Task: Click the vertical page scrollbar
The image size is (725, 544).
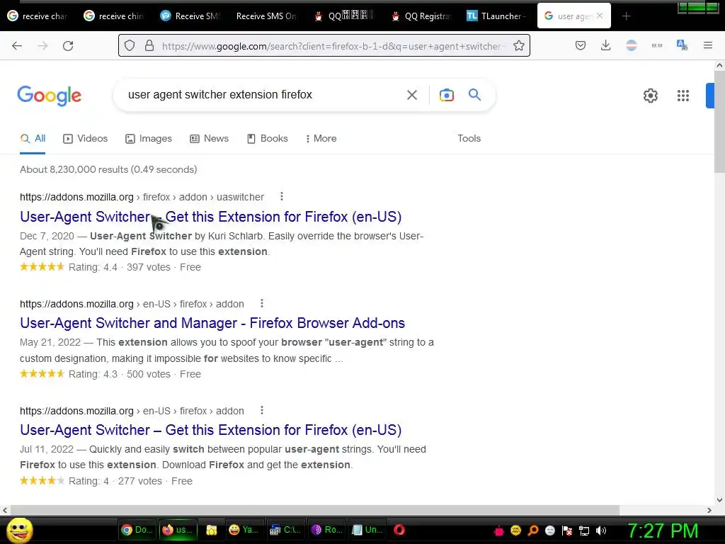Action: tap(719, 122)
